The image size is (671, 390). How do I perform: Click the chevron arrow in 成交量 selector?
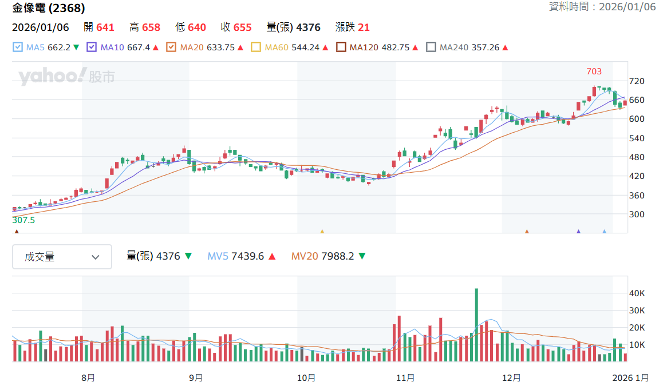pyautogui.click(x=96, y=257)
